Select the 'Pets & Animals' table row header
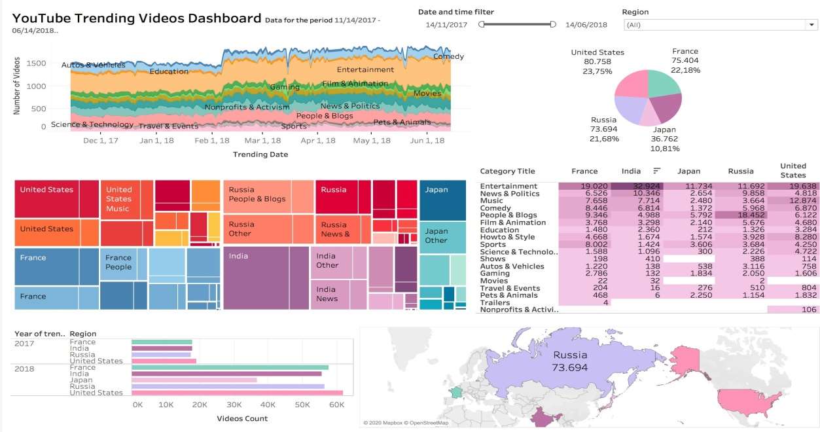 coord(510,295)
